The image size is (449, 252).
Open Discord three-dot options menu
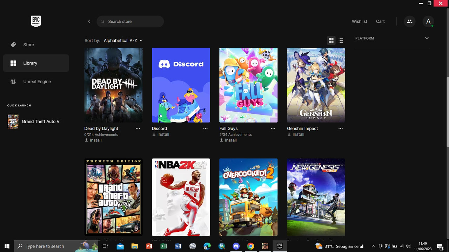[x=206, y=128]
